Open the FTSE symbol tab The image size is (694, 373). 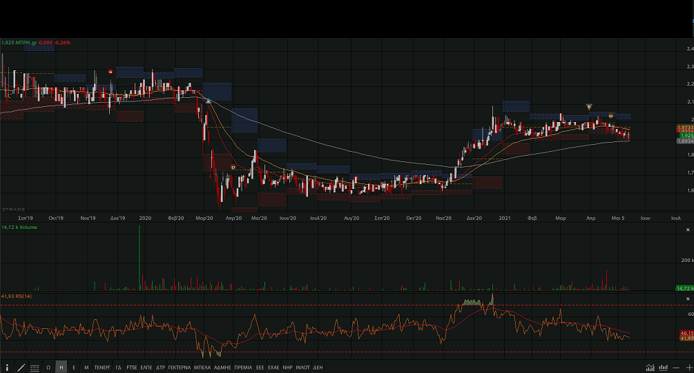pyautogui.click(x=131, y=367)
